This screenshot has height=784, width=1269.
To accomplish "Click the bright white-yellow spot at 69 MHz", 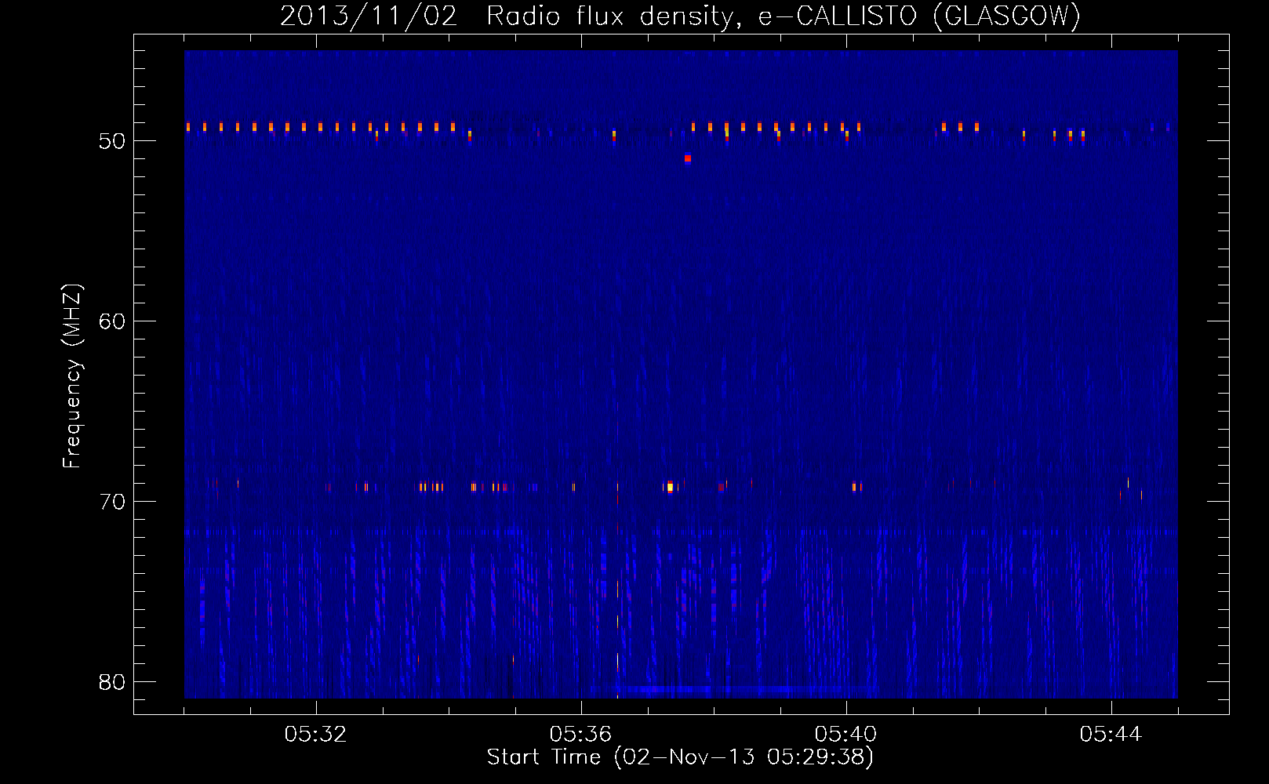I will tap(670, 488).
